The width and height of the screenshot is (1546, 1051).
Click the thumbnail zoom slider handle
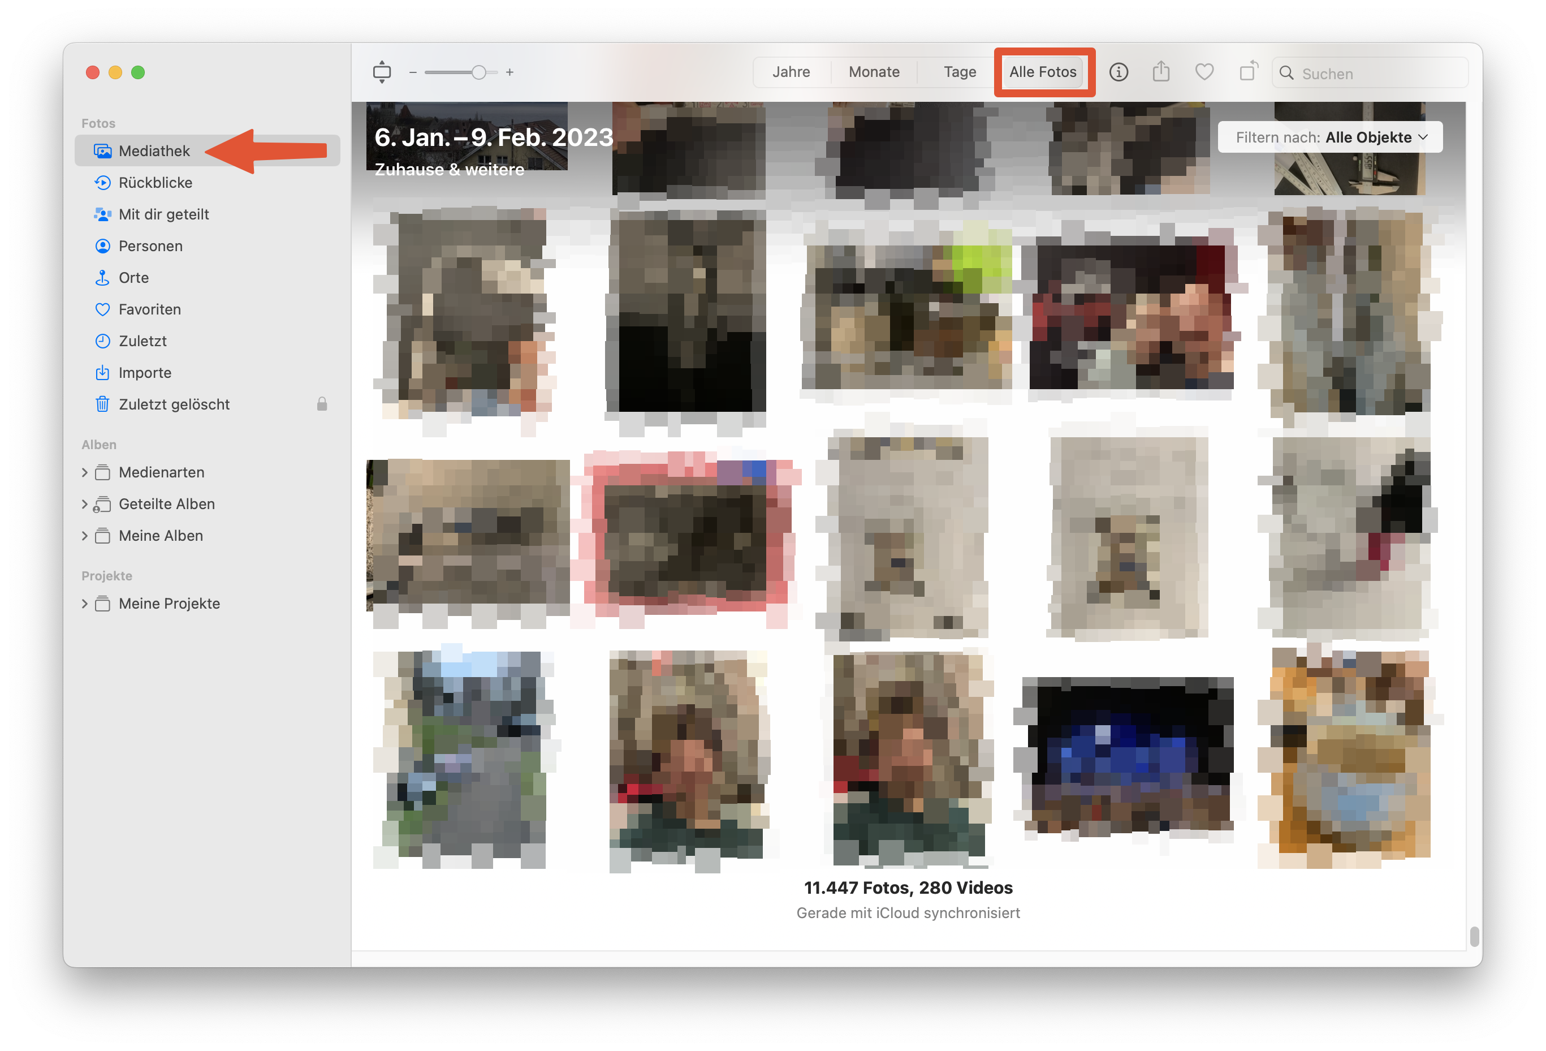pos(479,72)
